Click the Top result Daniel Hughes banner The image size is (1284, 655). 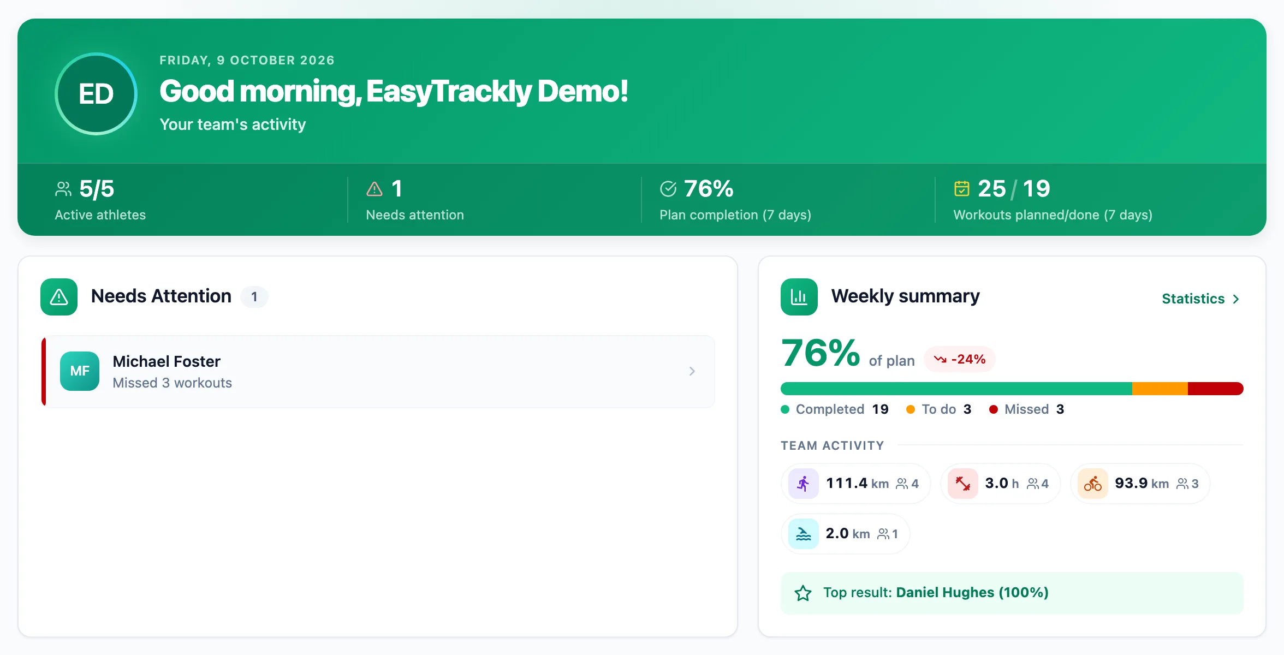1012,593
